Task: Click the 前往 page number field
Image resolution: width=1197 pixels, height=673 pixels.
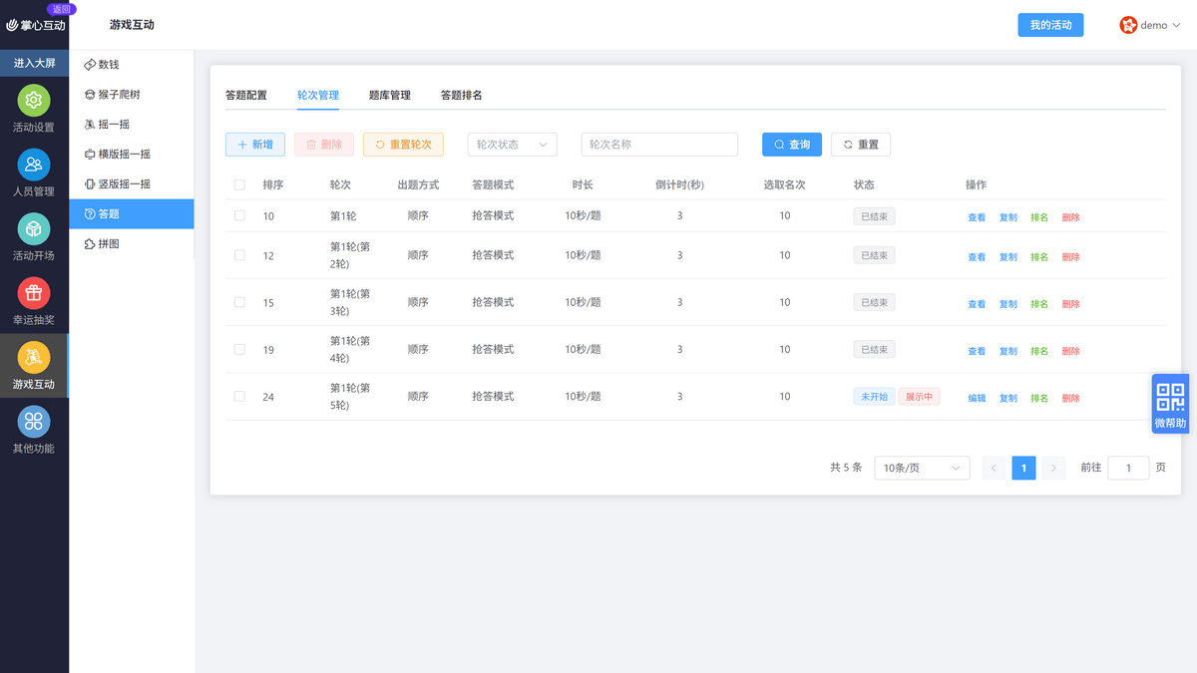Action: [x=1128, y=468]
